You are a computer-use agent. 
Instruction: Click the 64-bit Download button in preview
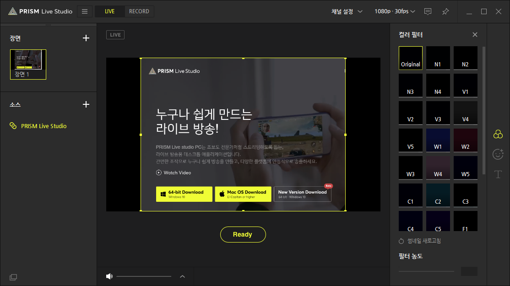(x=184, y=194)
